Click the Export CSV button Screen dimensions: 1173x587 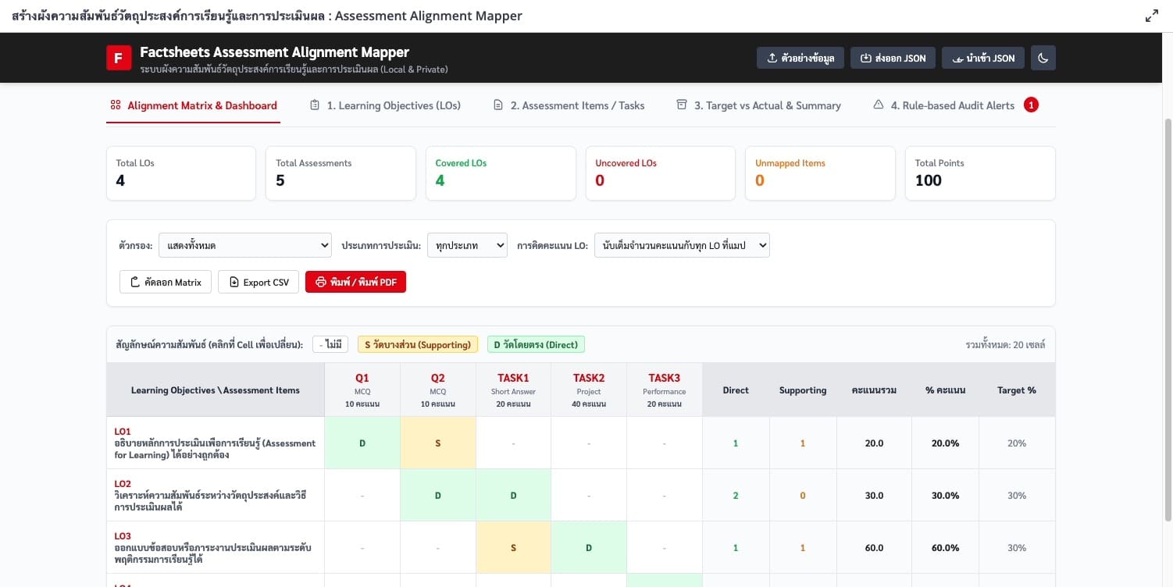point(258,282)
